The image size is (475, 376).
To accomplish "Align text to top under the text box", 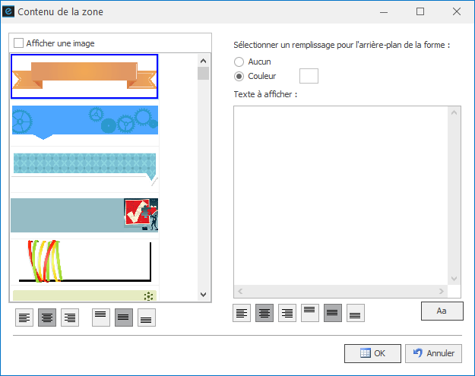I will pos(309,312).
